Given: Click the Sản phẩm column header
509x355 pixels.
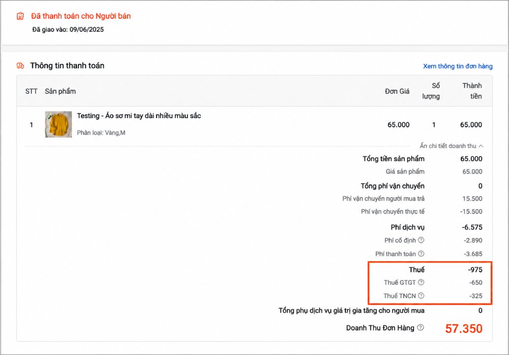Looking at the screenshot, I should tap(60, 91).
